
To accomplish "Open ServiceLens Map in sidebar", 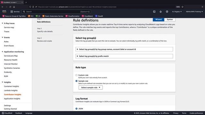I will 11,56.
